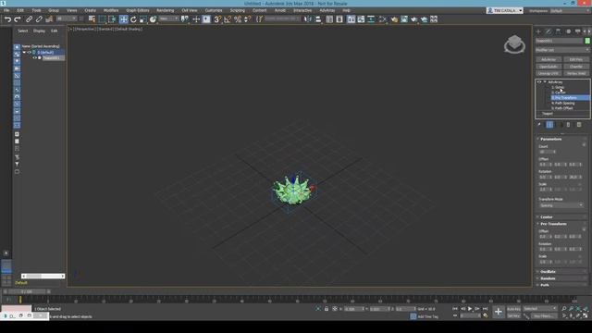The width and height of the screenshot is (592, 333).
Task: Activate the Select and Move tool
Action: (x=123, y=19)
